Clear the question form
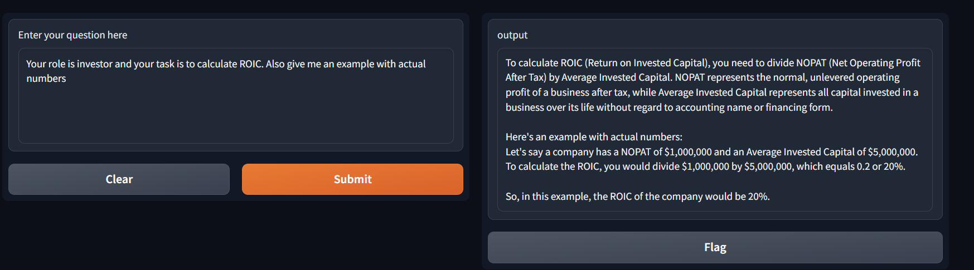 pos(119,179)
